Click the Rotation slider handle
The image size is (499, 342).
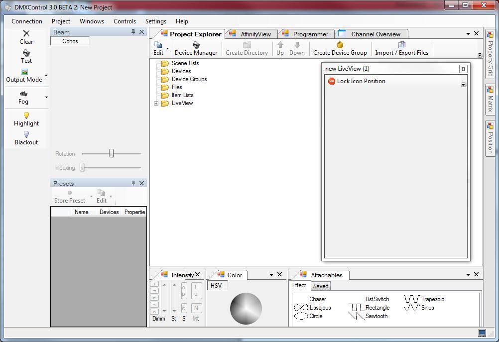coord(112,154)
